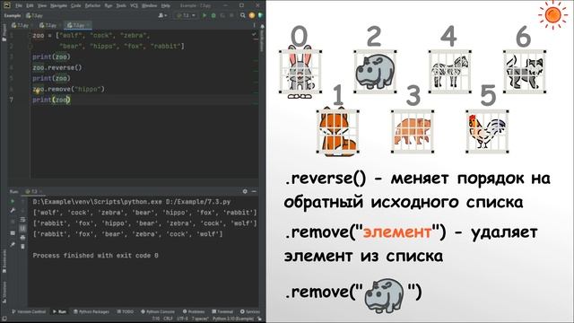
Task: Toggle scroll-to-end in Run console
Action: click(x=22, y=228)
